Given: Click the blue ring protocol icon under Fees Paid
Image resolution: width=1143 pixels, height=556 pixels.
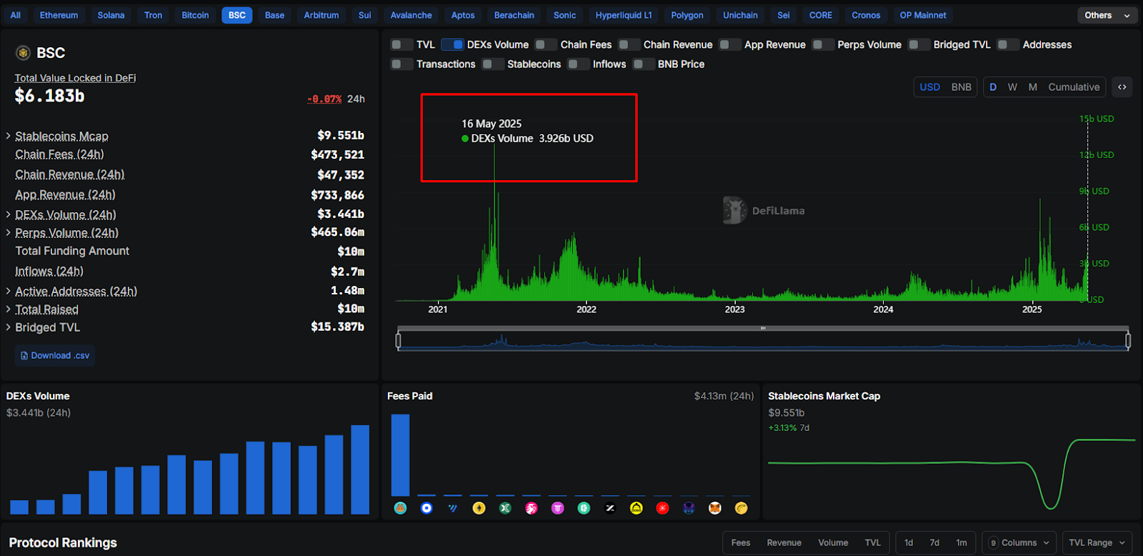Looking at the screenshot, I should tap(426, 508).
